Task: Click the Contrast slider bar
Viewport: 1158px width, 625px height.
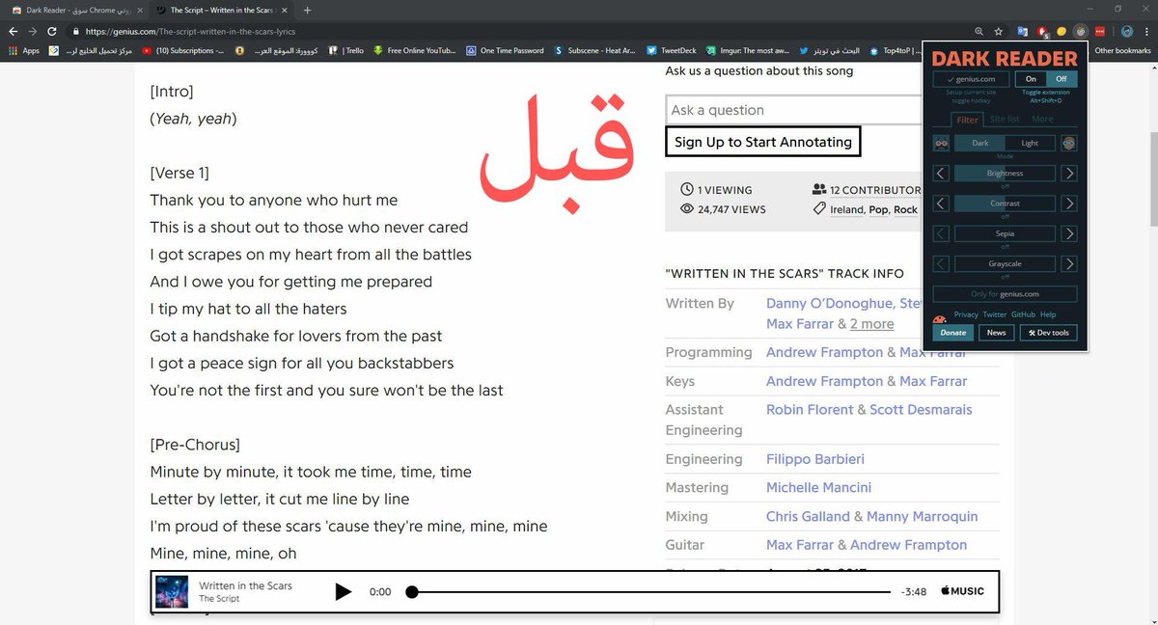Action: pos(1005,204)
